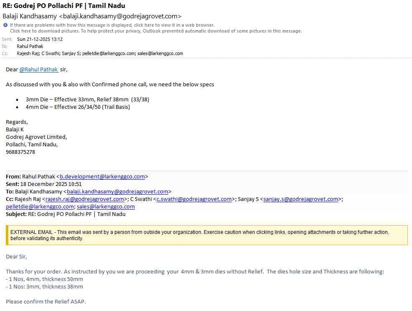Screen dimensions: 412x311
Task: Click the email subject title at top
Action: pyautogui.click(x=64, y=6)
